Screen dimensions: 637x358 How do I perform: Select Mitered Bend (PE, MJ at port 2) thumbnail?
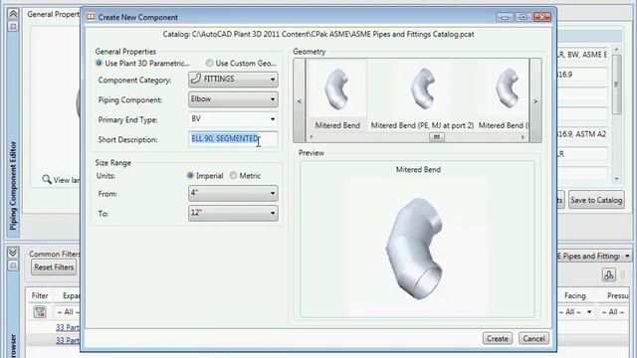(x=422, y=95)
